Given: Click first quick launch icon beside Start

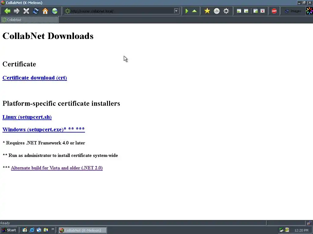Looking at the screenshot, I should [25, 230].
